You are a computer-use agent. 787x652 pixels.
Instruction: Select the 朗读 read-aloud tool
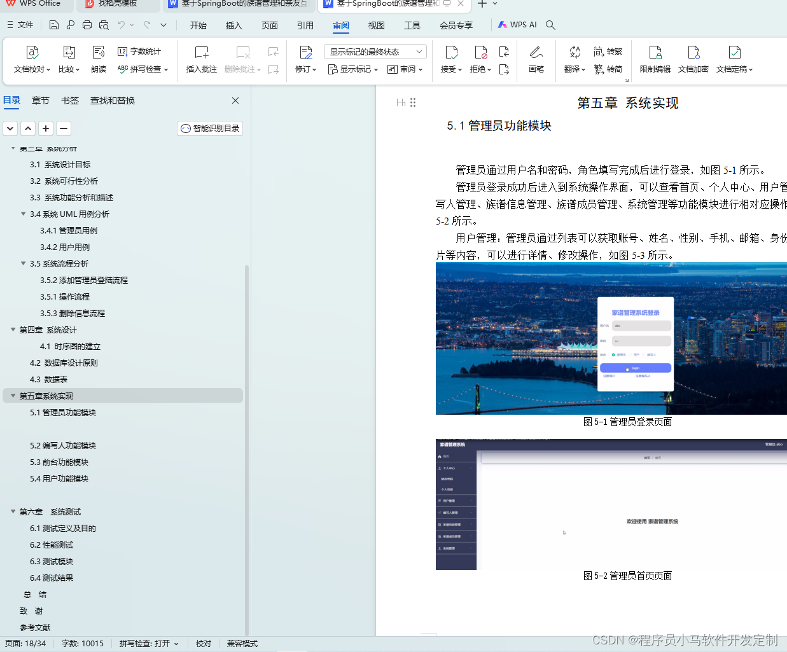coord(98,60)
